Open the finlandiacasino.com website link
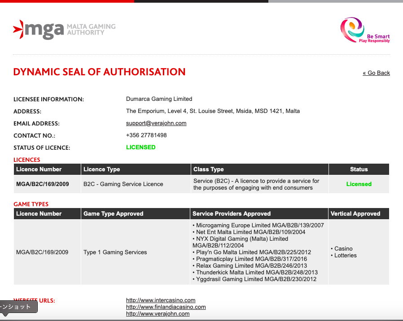 (x=166, y=307)
